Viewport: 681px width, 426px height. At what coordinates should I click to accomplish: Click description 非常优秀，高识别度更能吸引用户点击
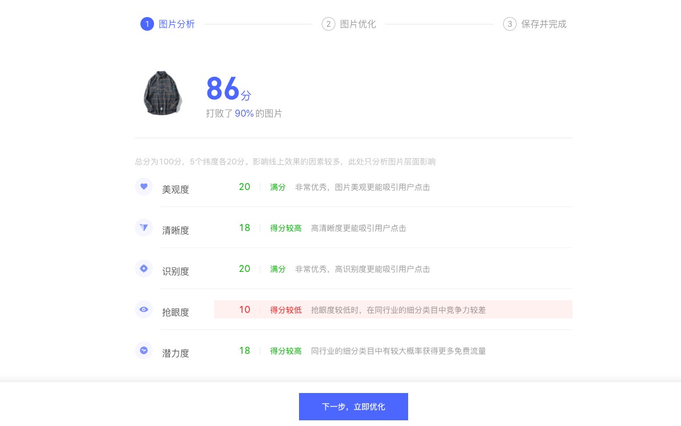pos(363,269)
